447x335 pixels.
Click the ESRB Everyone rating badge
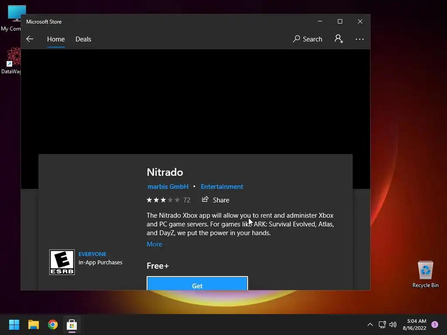(x=62, y=262)
